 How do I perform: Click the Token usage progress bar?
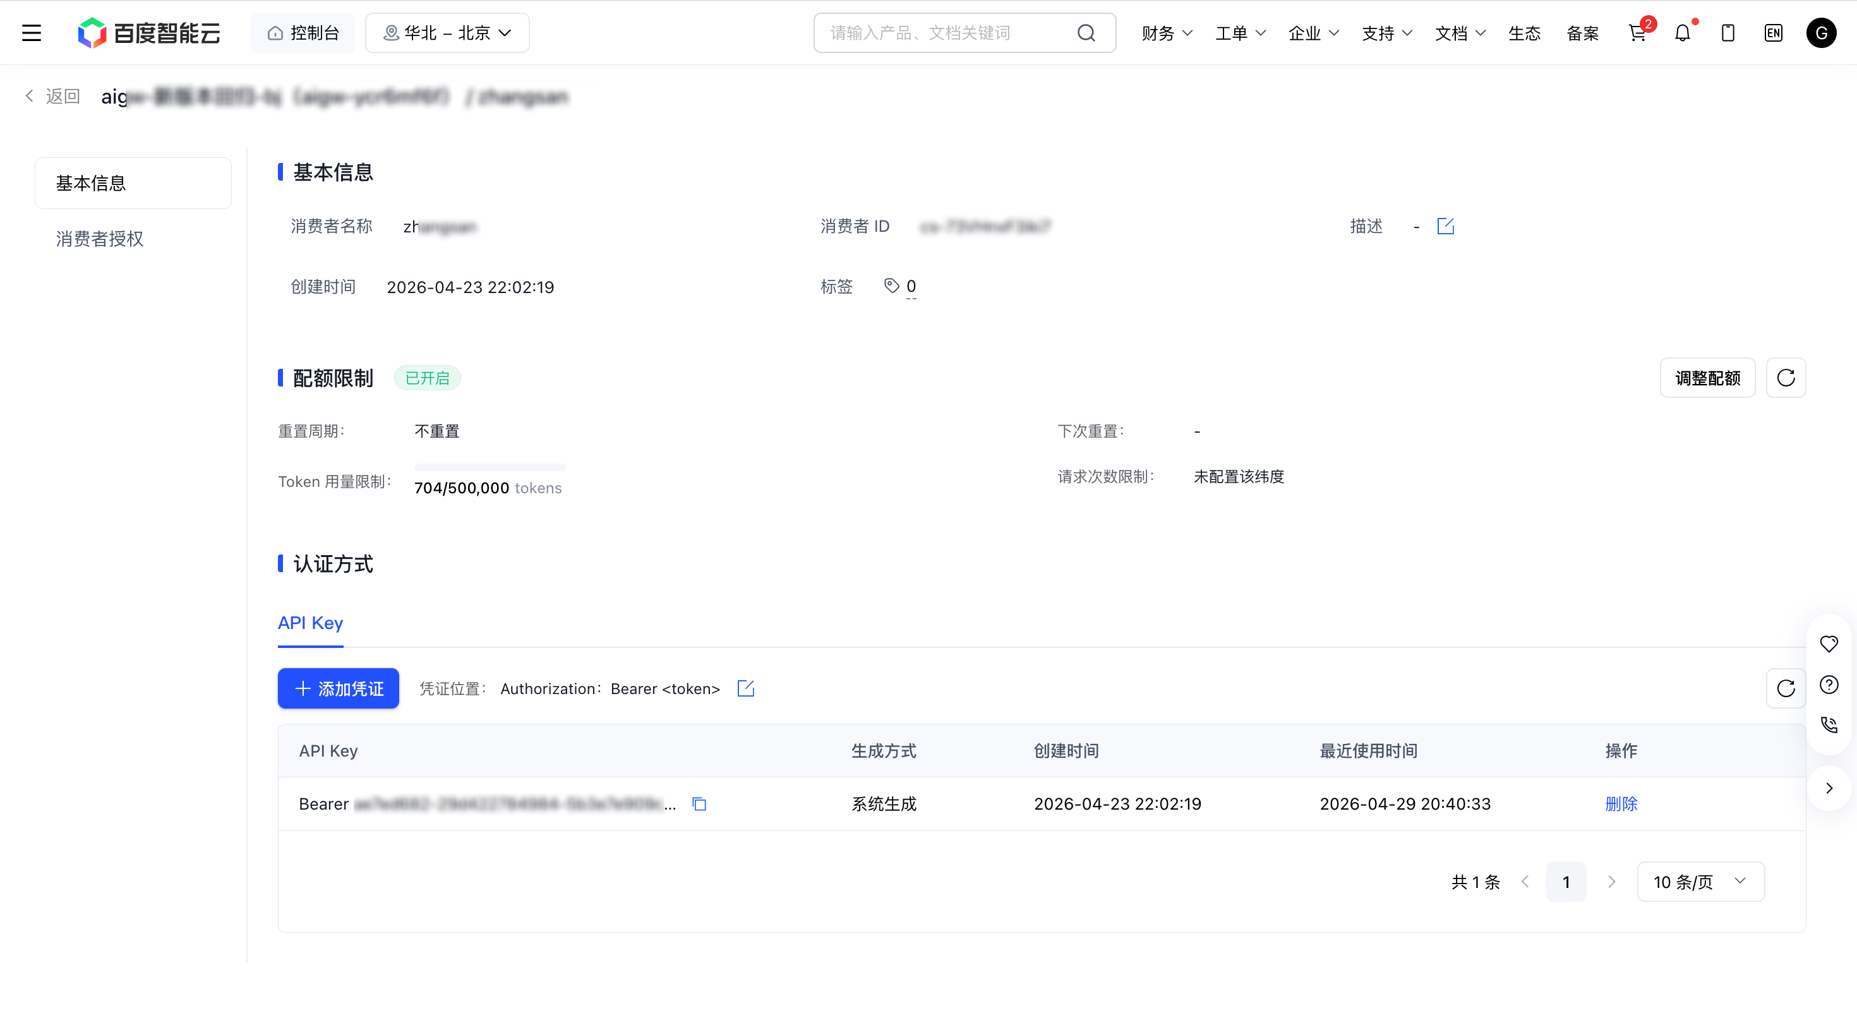tap(490, 467)
